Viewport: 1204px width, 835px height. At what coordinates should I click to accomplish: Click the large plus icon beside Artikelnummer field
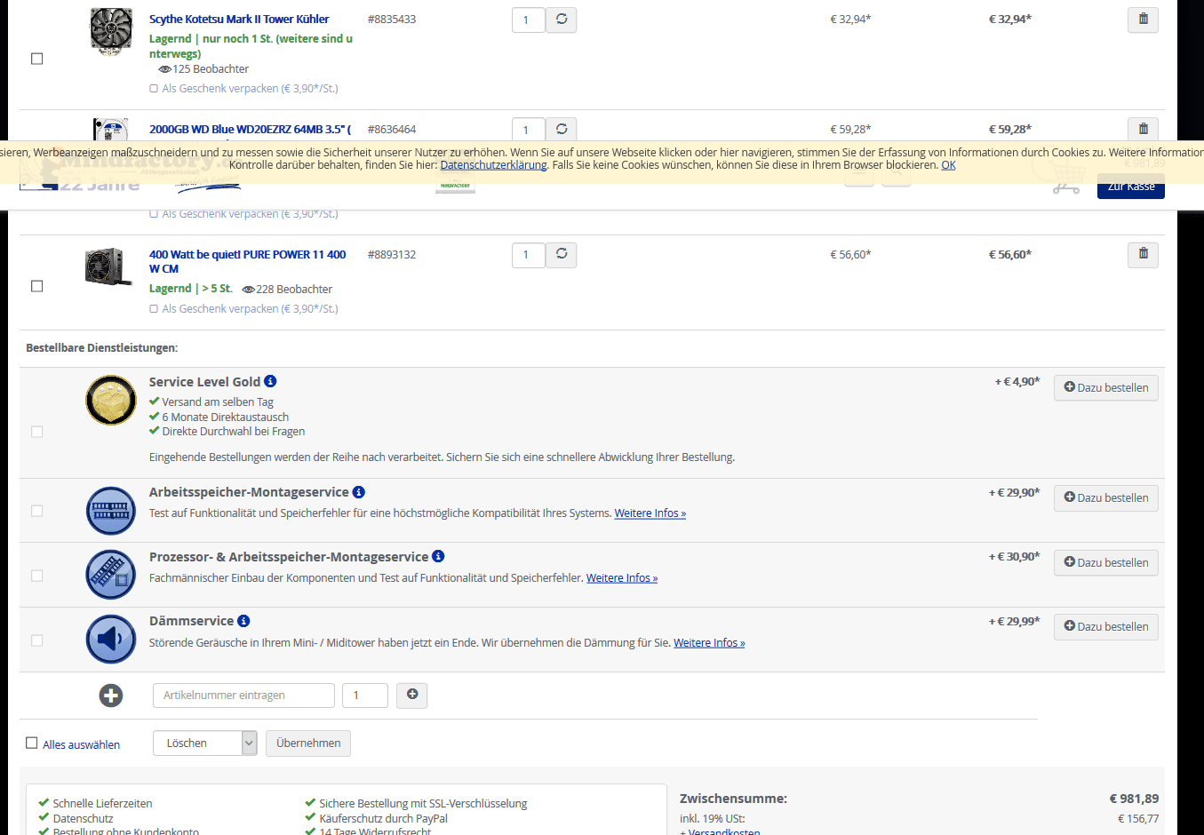coord(111,696)
